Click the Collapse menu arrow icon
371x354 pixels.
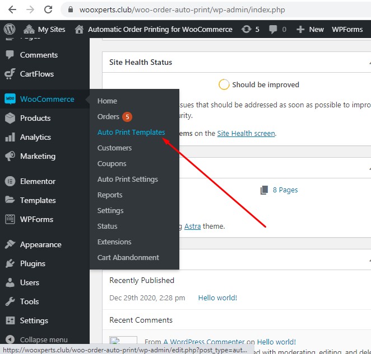(x=10, y=339)
